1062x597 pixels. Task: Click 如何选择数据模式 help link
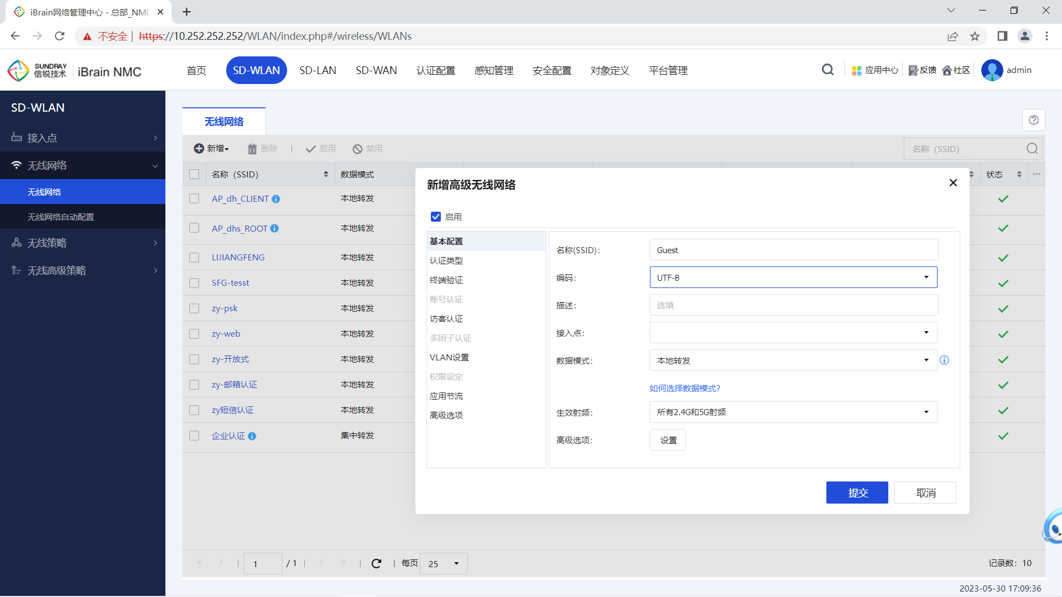[x=684, y=388]
